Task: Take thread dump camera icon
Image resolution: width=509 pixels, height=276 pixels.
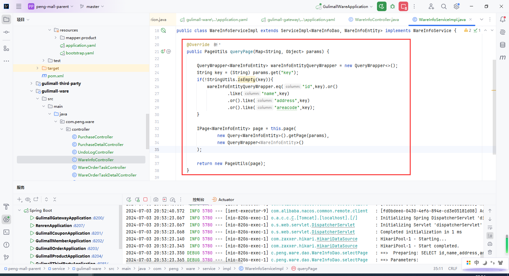Action: point(156,199)
